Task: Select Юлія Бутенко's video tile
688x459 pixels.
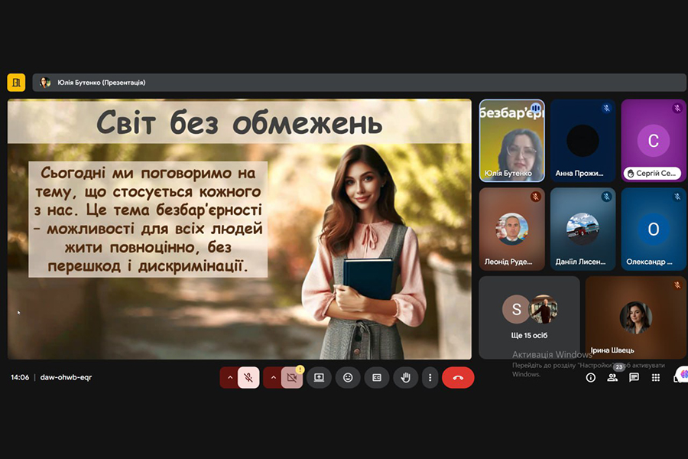Action: (511, 141)
